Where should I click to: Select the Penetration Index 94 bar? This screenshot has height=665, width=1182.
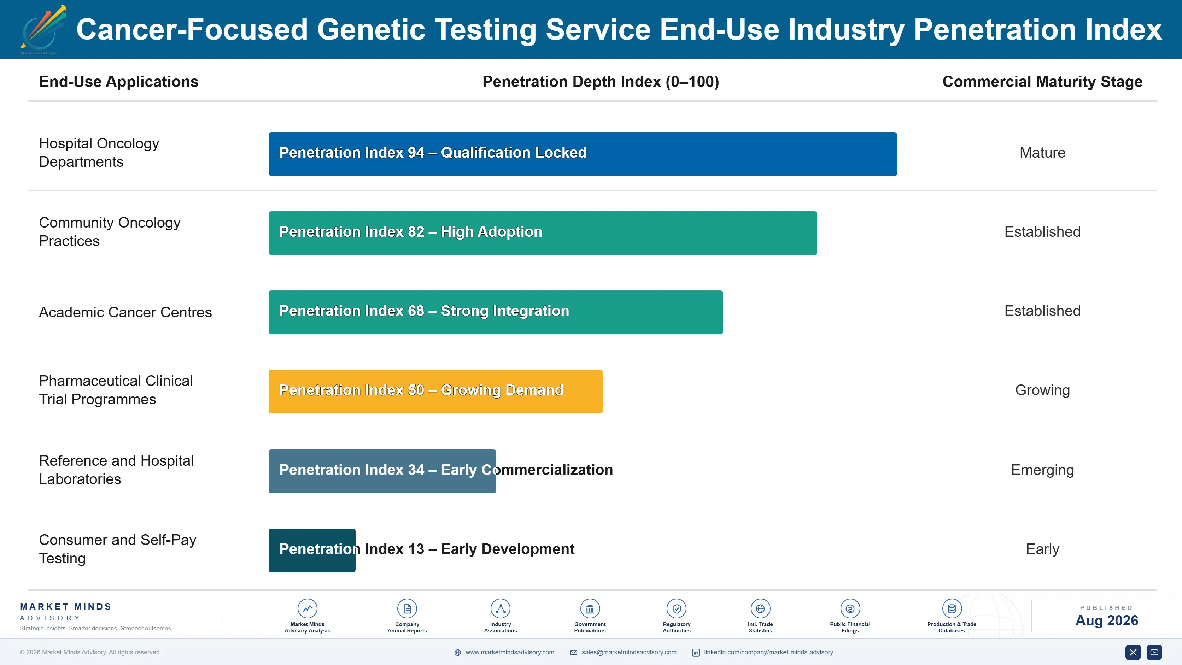pyautogui.click(x=583, y=154)
